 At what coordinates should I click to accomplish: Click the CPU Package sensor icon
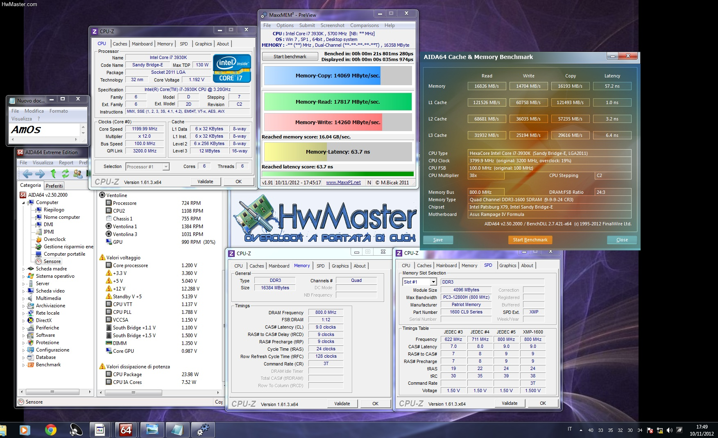[109, 374]
